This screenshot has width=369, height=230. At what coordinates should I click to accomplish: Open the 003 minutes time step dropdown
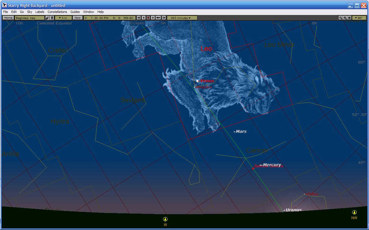[x=182, y=18]
